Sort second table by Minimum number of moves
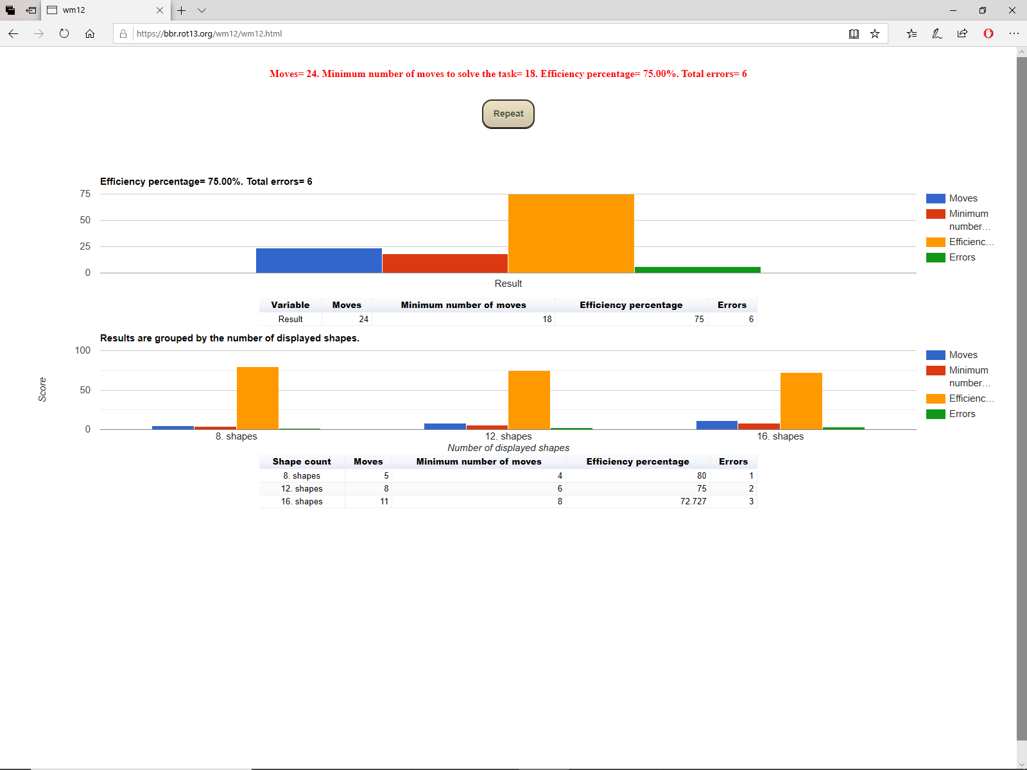The height and width of the screenshot is (770, 1027). (x=479, y=461)
